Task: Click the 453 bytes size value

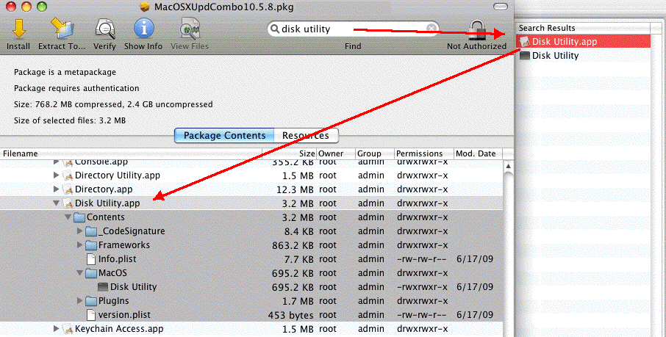Action: (291, 315)
